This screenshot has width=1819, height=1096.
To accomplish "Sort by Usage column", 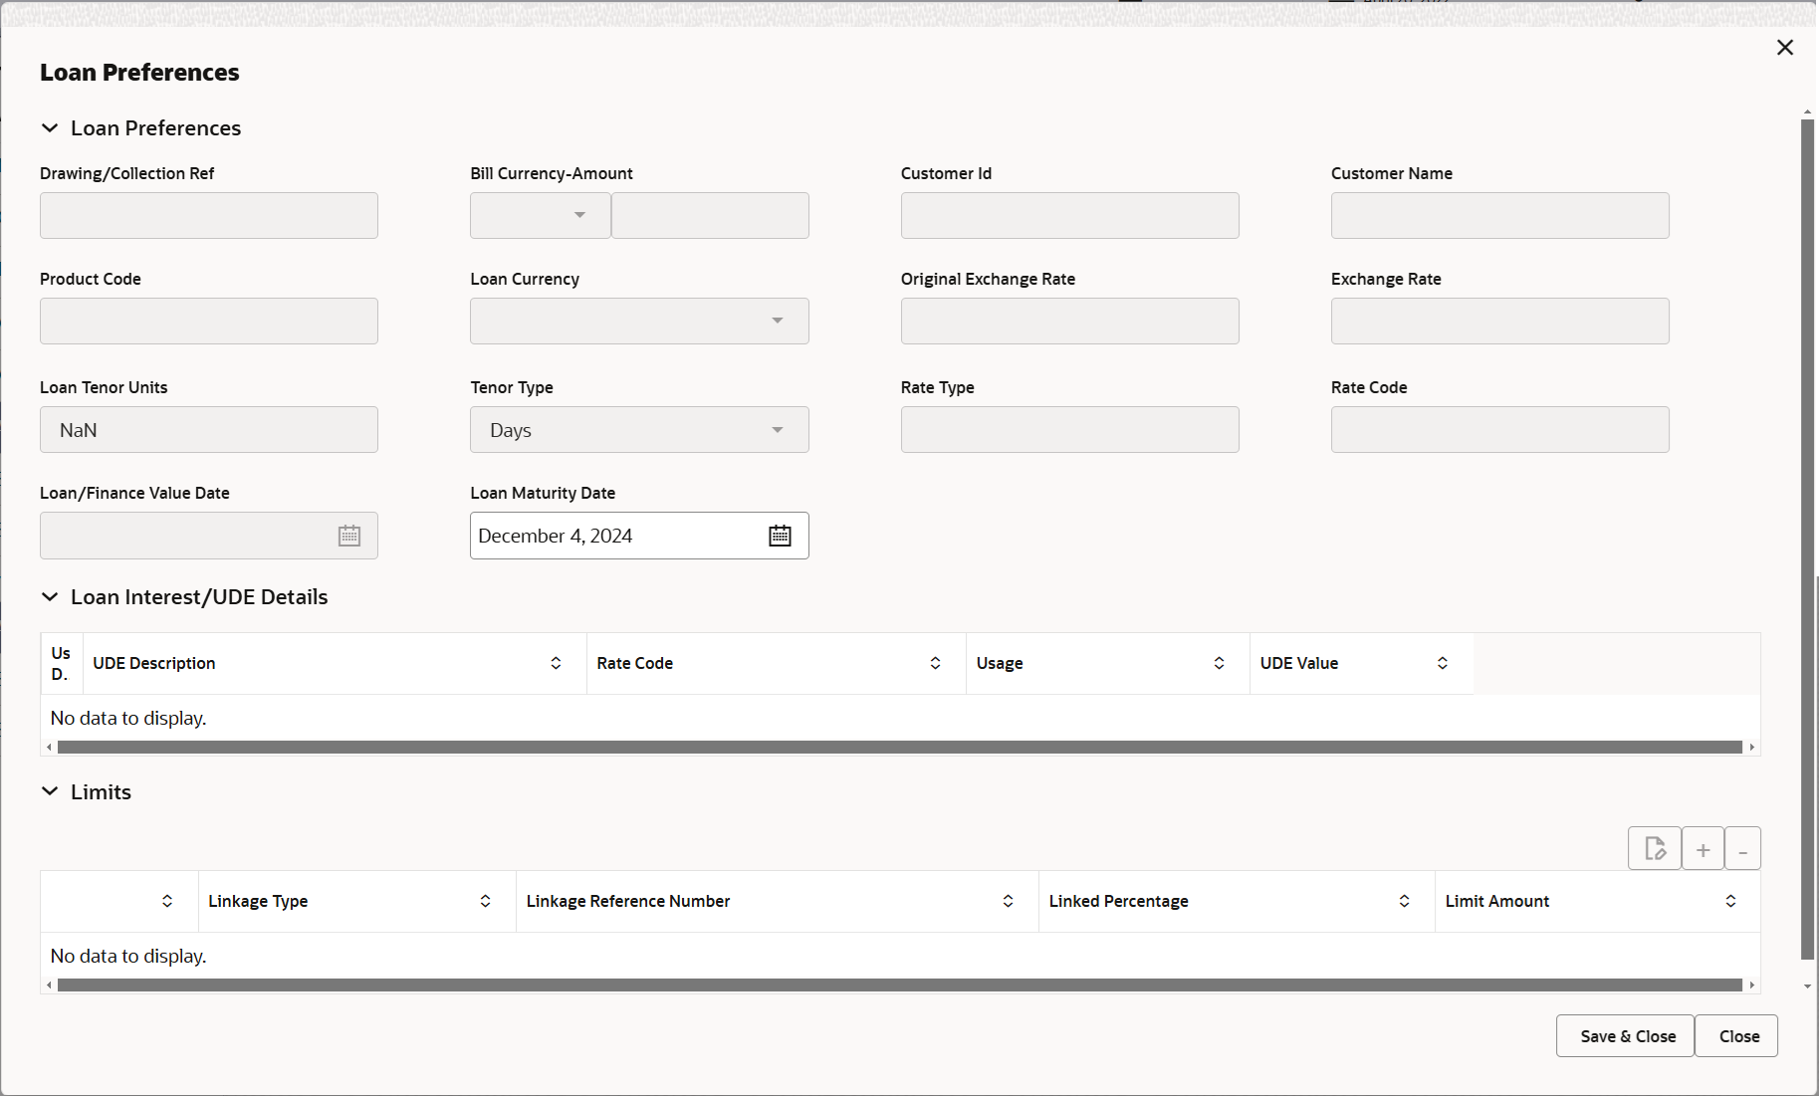I will (1219, 663).
